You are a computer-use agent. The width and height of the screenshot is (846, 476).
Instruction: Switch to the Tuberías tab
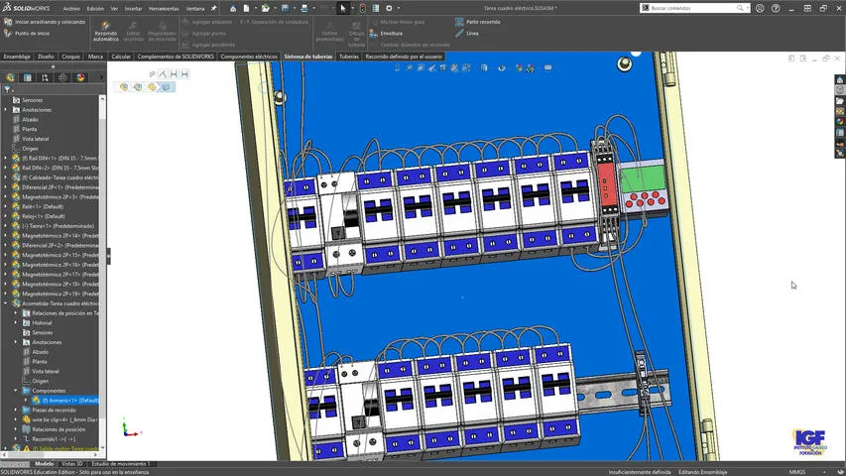(348, 57)
